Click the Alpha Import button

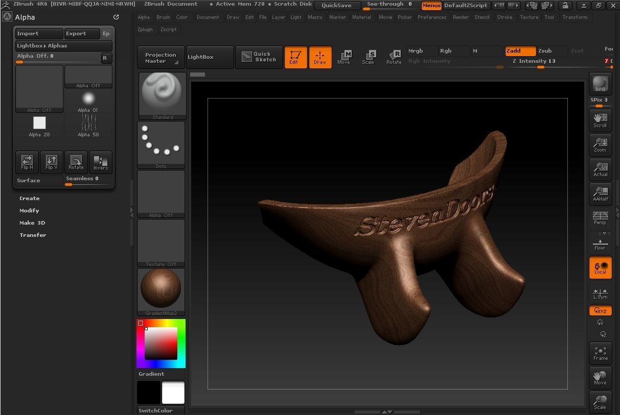tap(39, 34)
